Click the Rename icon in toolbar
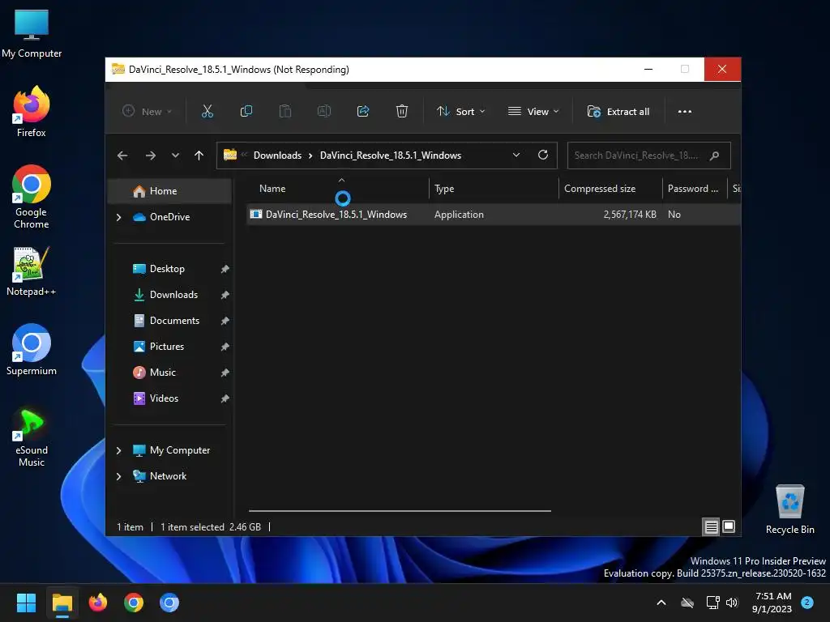This screenshot has width=830, height=622. coord(324,112)
